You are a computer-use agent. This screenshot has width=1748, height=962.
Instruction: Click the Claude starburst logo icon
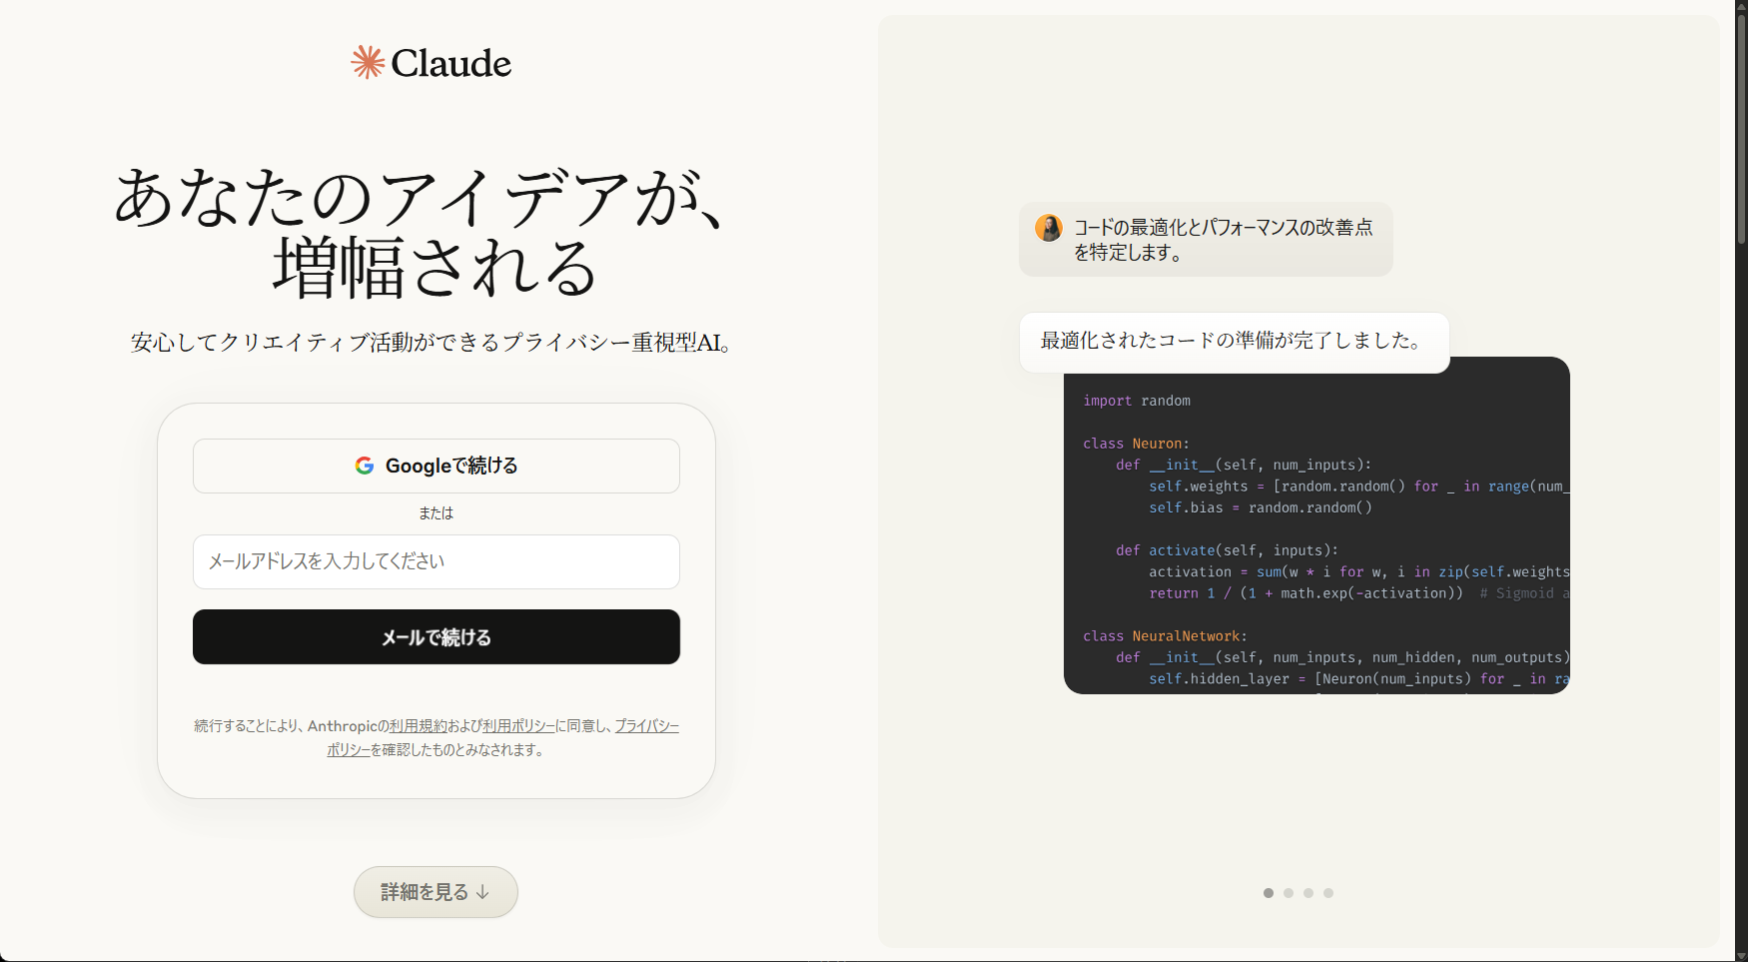coord(368,62)
